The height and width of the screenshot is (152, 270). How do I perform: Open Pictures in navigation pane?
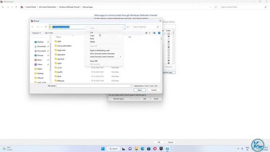40,55
